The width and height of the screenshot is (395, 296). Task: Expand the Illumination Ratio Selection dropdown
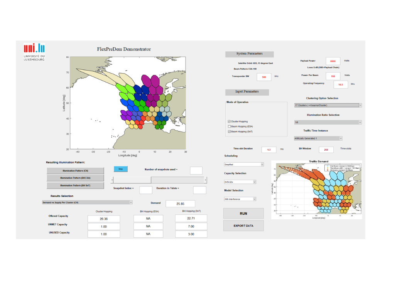(328, 122)
